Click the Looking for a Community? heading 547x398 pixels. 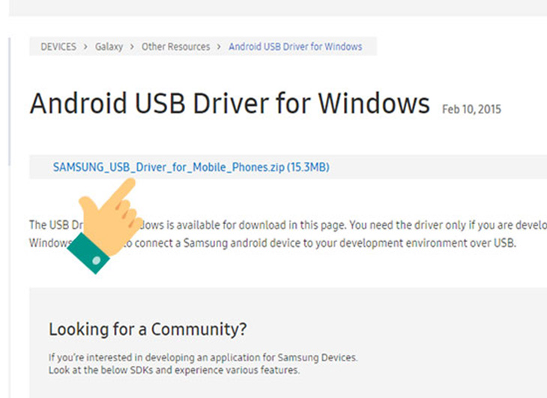click(148, 329)
